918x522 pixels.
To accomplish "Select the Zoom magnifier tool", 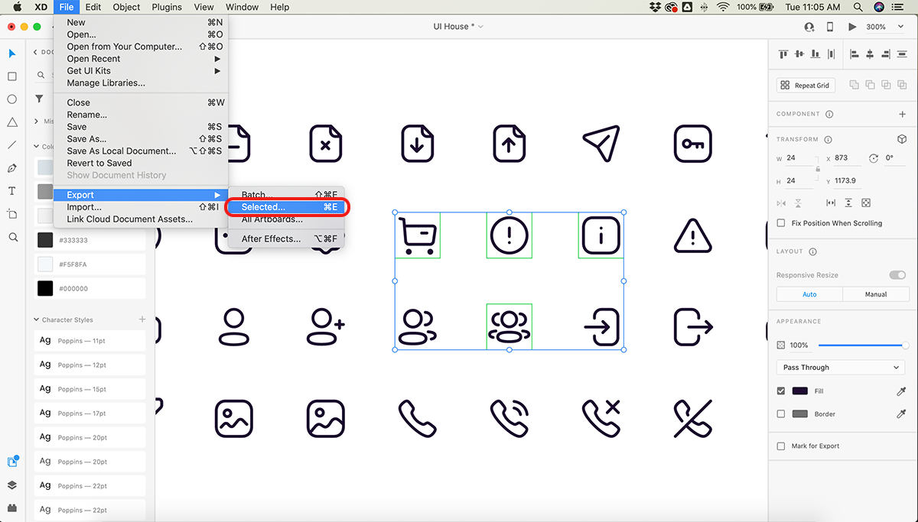I will [12, 238].
